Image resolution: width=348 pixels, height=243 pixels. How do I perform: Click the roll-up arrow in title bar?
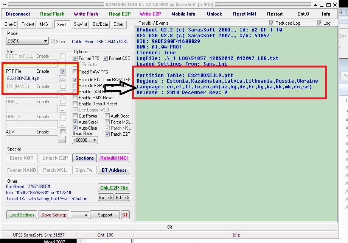coord(315,5)
